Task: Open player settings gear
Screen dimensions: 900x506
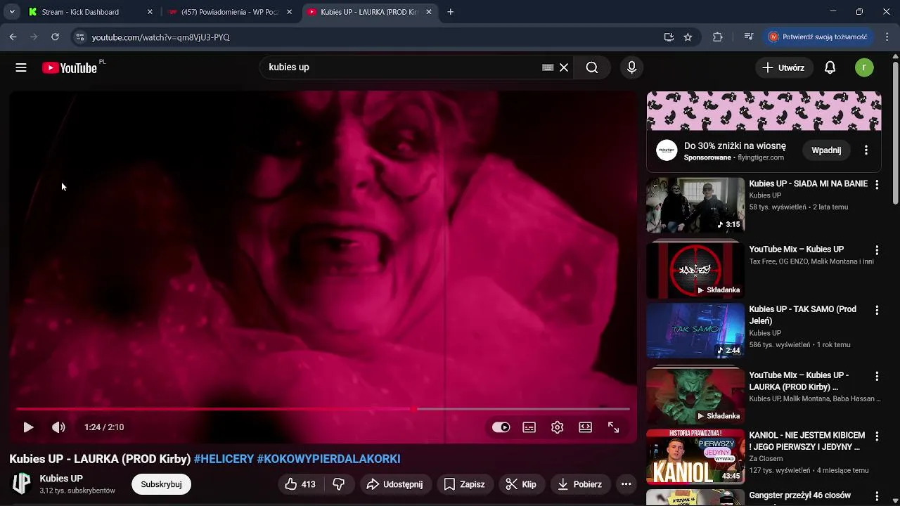Action: point(557,427)
